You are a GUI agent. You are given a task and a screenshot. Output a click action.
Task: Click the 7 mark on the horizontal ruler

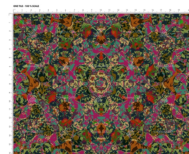(75, 10)
